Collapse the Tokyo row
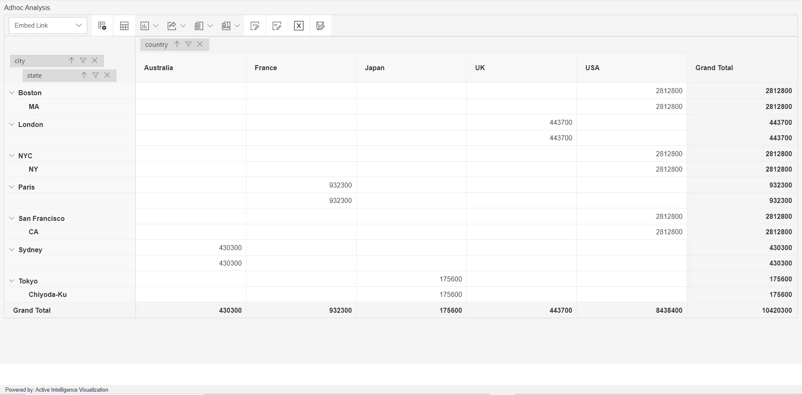 (x=12, y=281)
